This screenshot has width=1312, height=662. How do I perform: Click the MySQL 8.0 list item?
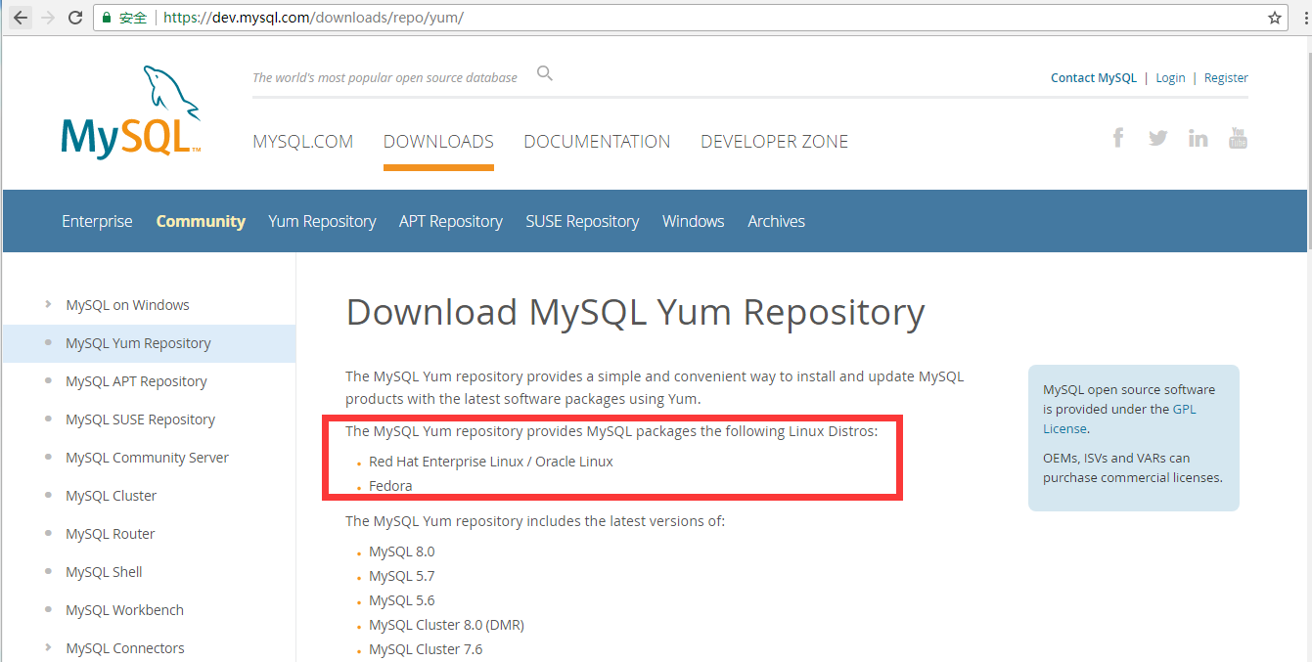pyautogui.click(x=401, y=552)
